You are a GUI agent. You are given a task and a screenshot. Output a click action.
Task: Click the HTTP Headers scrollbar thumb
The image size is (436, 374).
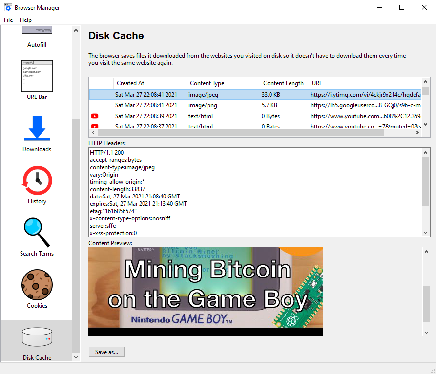pos(425,181)
